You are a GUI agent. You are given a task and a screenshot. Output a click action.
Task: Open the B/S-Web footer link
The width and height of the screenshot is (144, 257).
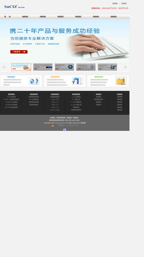pyautogui.click(x=11, y=108)
